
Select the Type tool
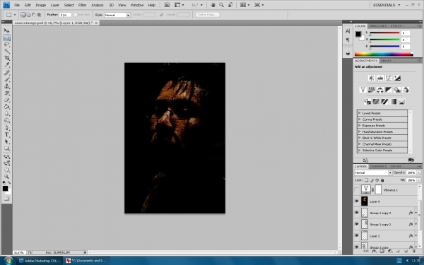(7, 135)
